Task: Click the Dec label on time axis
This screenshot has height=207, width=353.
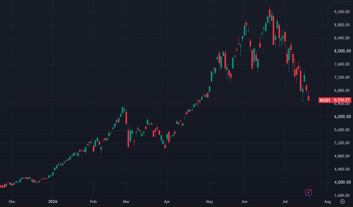Action: 12,202
